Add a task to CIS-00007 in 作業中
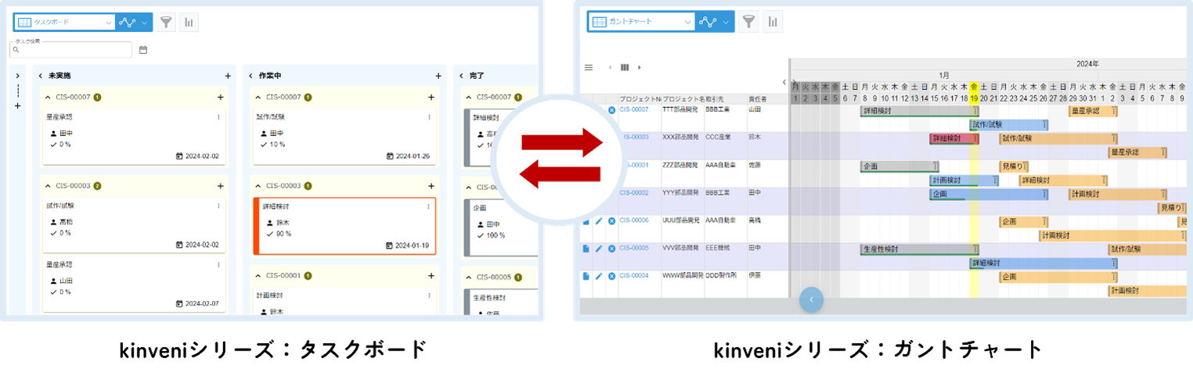 431,97
